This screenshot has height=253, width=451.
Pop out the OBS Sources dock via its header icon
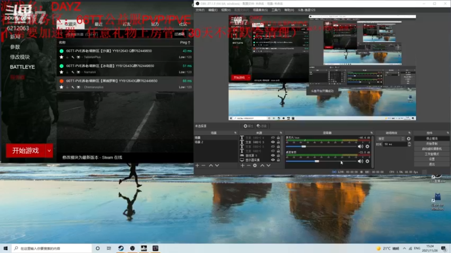pyautogui.click(x=281, y=133)
